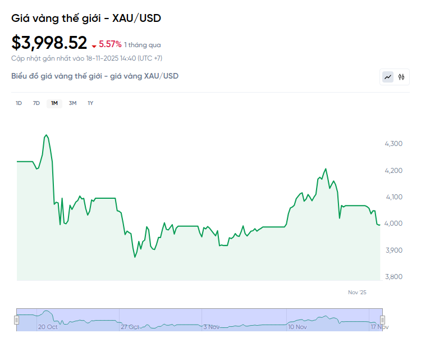Click the 5.57% change percentage
The height and width of the screenshot is (356, 421).
click(110, 44)
